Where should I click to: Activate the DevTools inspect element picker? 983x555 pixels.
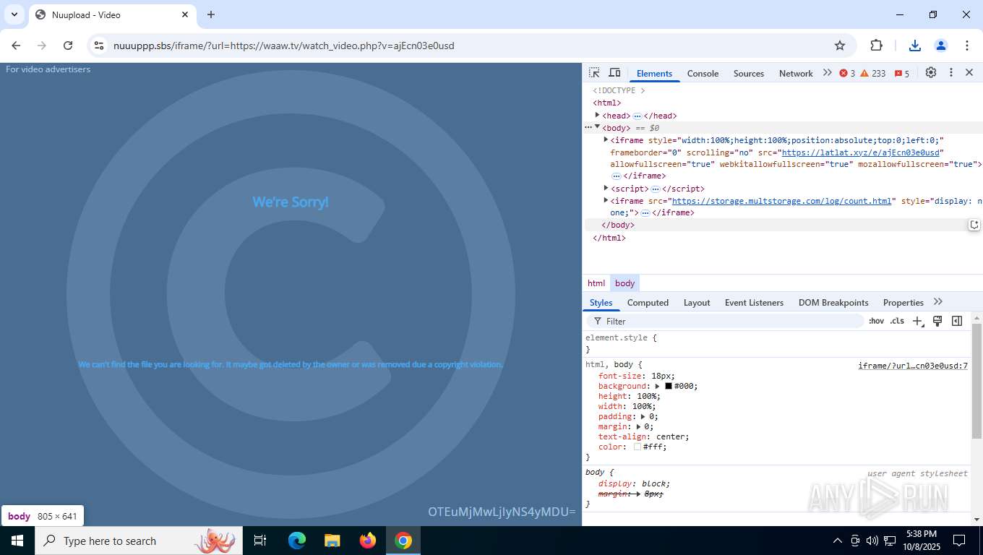coord(594,73)
